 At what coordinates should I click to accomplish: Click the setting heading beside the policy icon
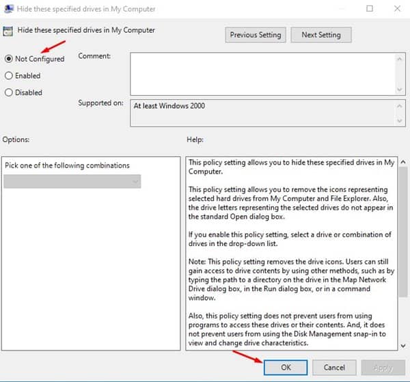tap(86, 30)
